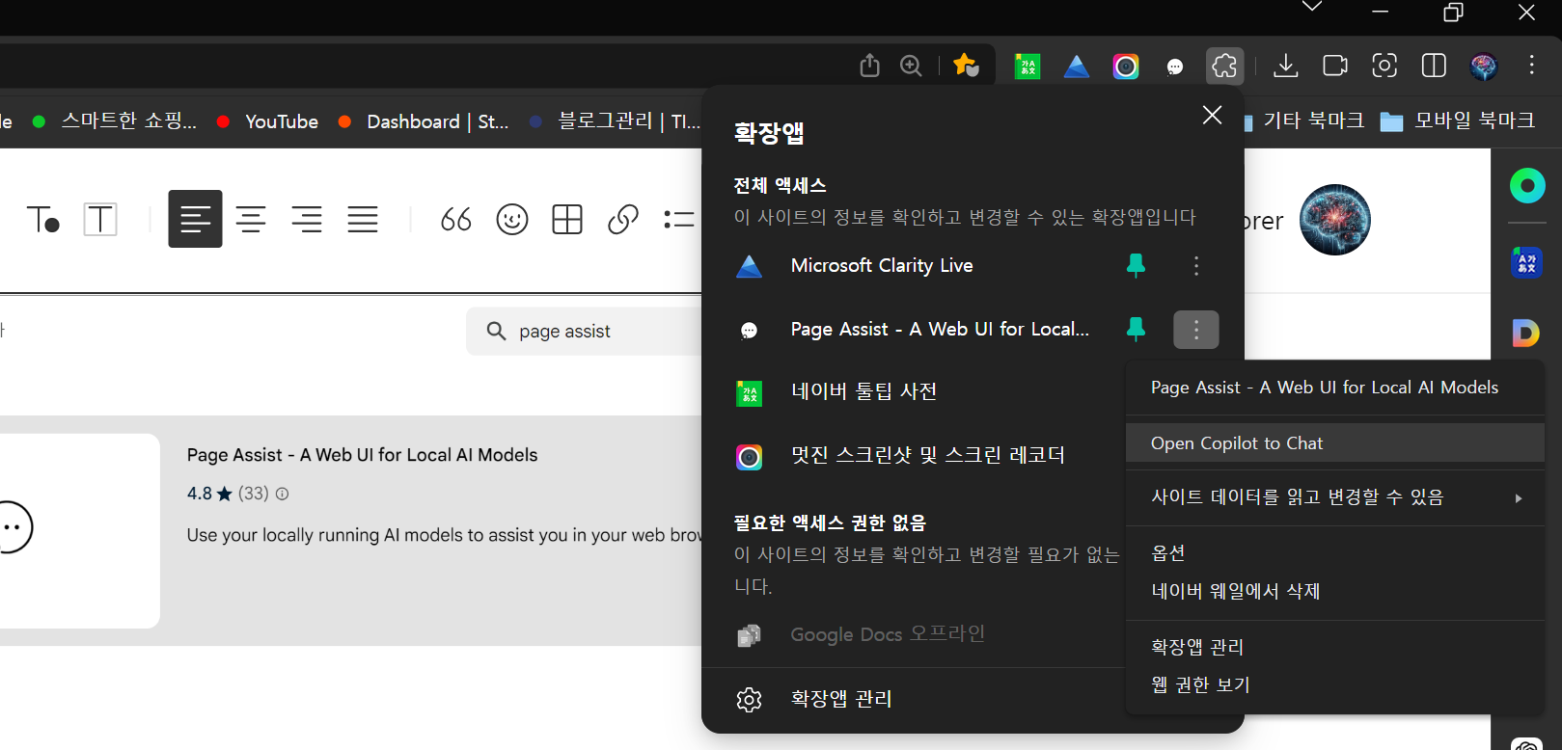The width and height of the screenshot is (1562, 750).
Task: Click the 4.8 star rating of Page Assist
Action: tap(209, 494)
